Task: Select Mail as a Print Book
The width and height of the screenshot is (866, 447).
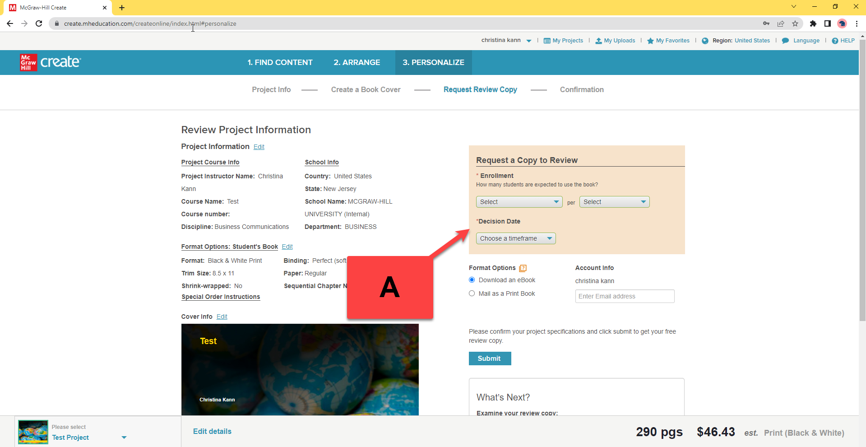Action: pyautogui.click(x=472, y=293)
